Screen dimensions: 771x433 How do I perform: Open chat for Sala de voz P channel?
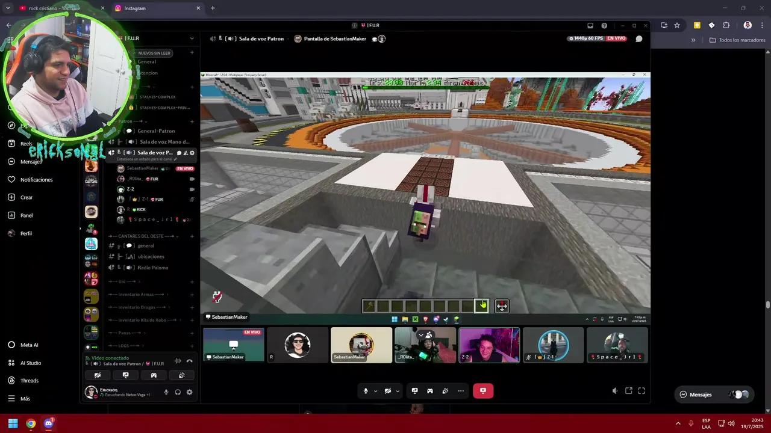(x=179, y=153)
